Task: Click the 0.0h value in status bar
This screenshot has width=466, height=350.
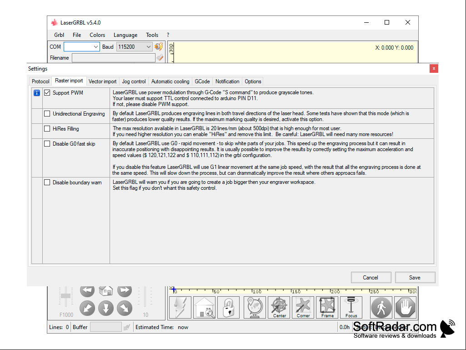Action: pyautogui.click(x=345, y=327)
